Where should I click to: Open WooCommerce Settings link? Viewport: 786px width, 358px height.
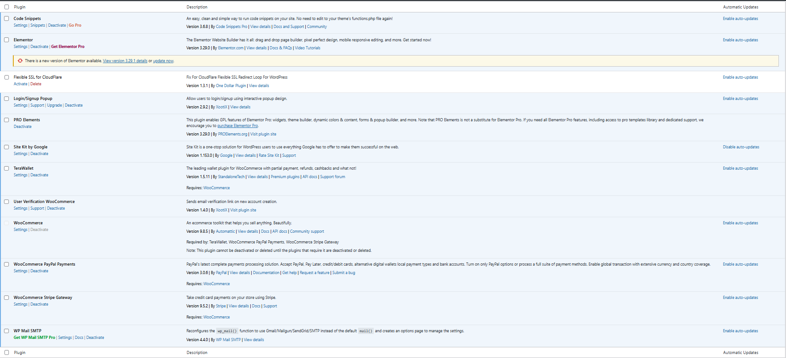click(x=20, y=230)
